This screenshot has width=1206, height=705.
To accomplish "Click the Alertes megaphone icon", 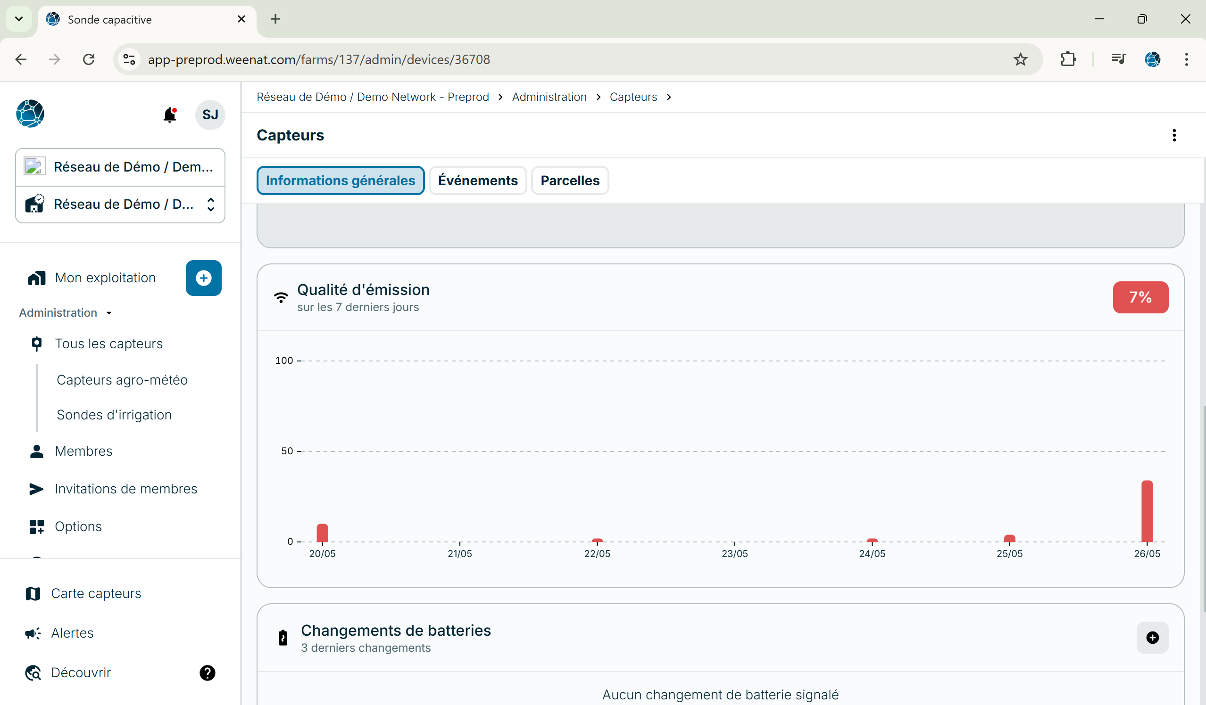I will (33, 633).
